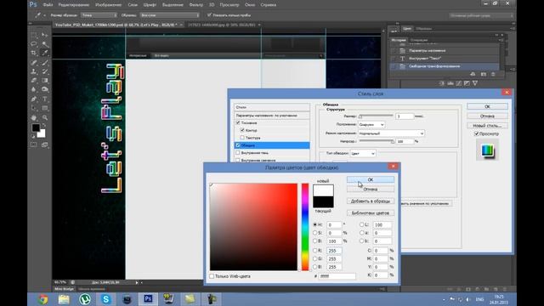
Task: Toggle the Тиснение effect checkbox
Action: [x=238, y=122]
